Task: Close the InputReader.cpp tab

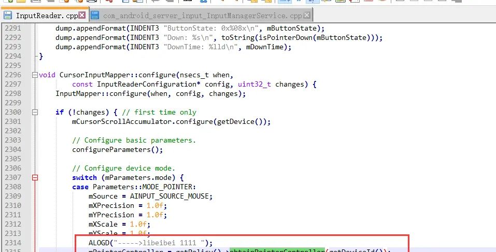Action: 82,15
